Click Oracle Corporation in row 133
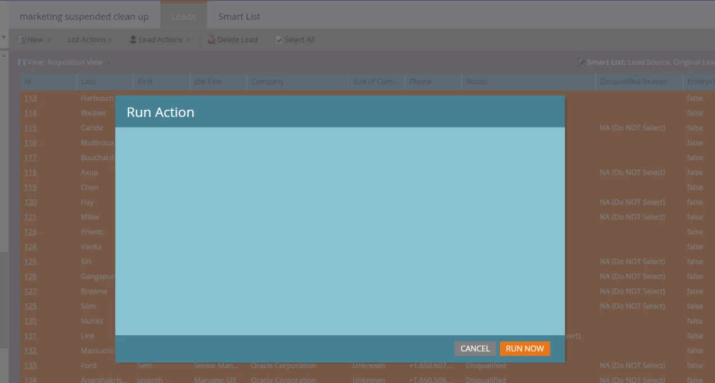Screen dimensions: 715x383 pyautogui.click(x=283, y=366)
